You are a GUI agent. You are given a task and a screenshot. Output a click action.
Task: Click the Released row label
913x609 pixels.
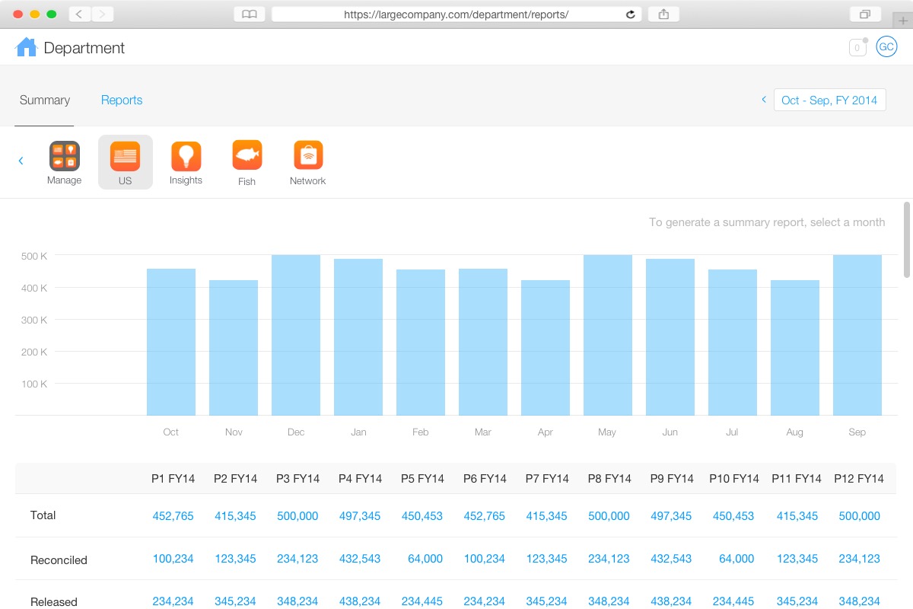coord(54,602)
